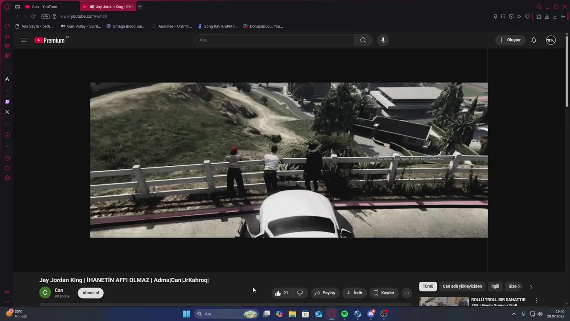Mute the audio icon on the active tab
Screen dimensions: 570x321
92,7
